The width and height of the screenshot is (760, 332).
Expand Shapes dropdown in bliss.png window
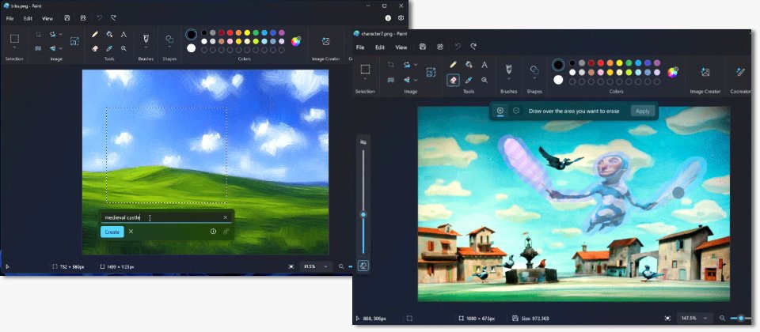click(x=169, y=47)
